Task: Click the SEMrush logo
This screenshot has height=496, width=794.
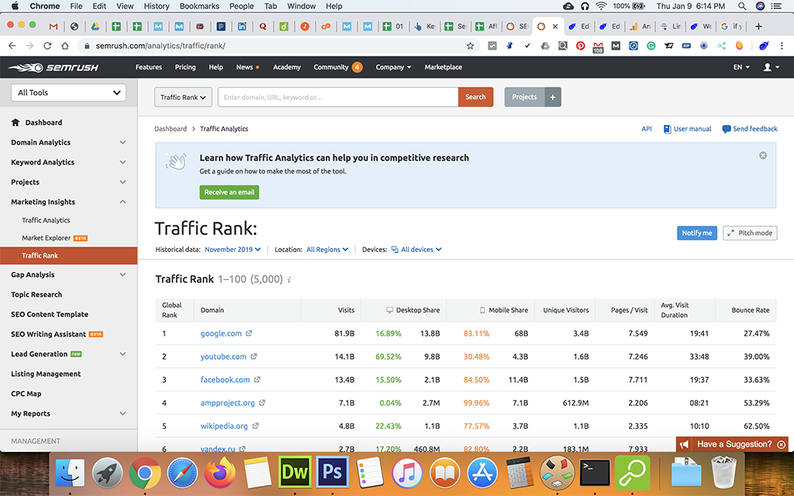Action: coord(54,67)
